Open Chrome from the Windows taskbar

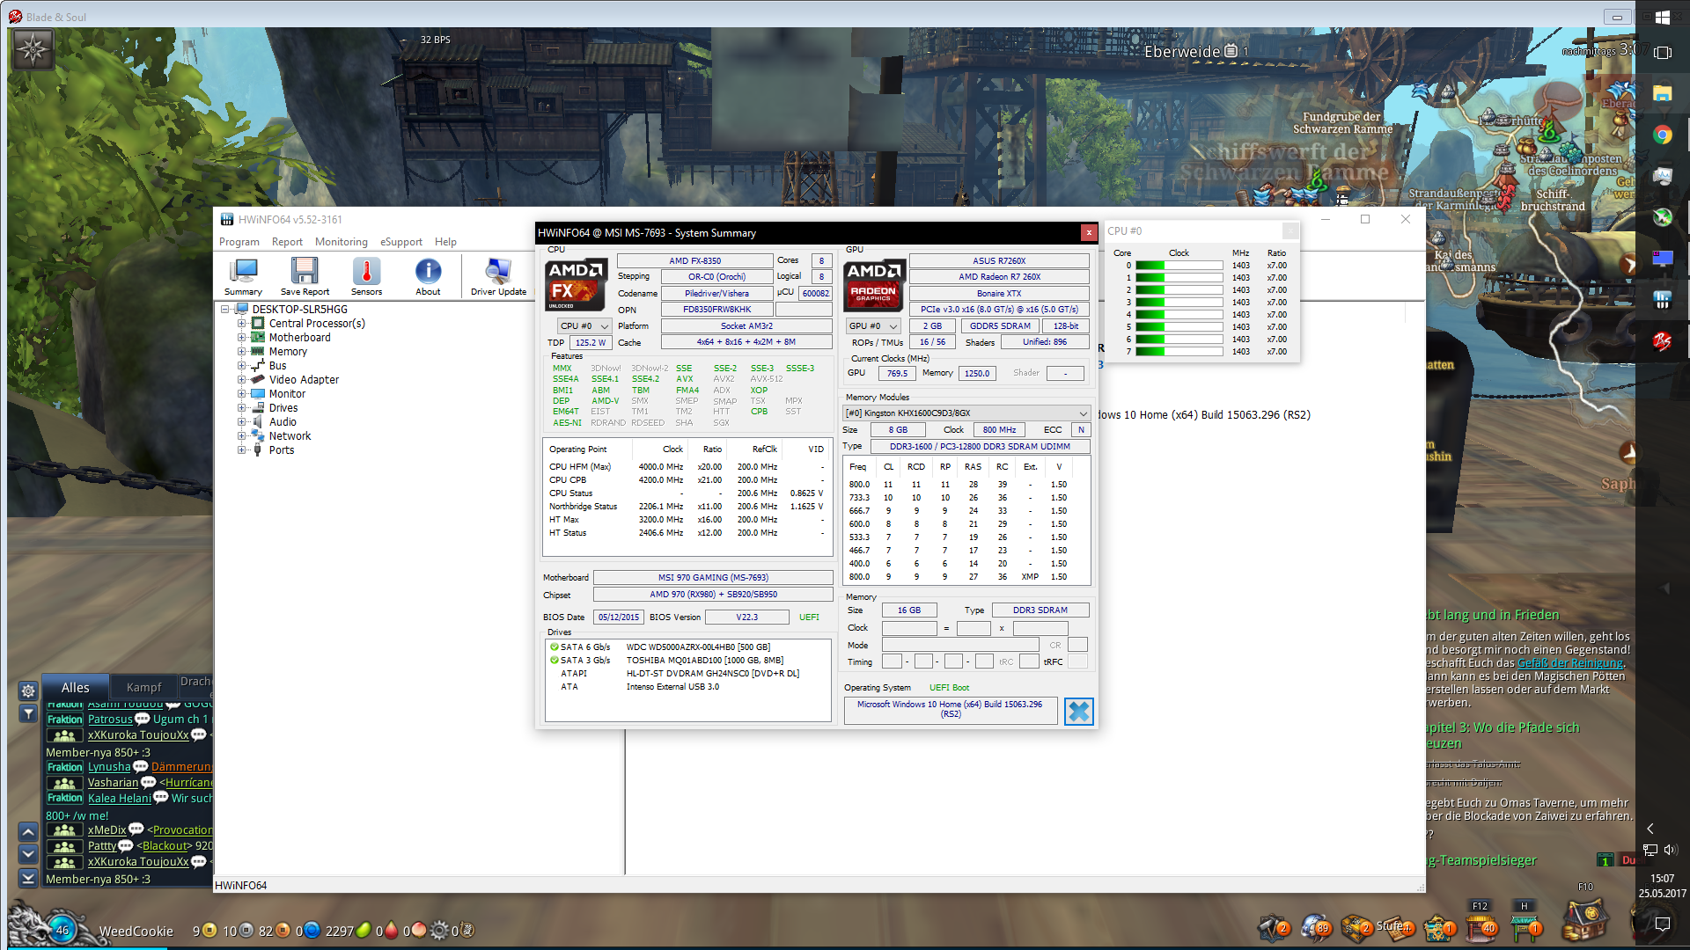[1662, 135]
